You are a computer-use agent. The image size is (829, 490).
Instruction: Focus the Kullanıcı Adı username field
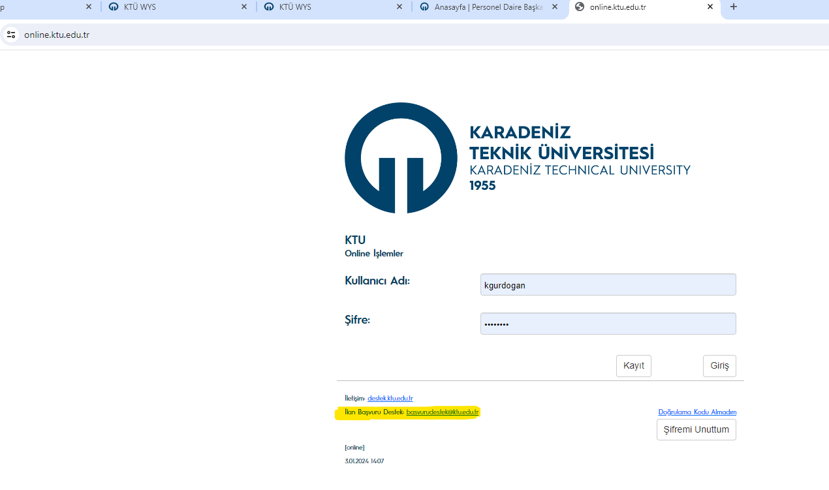pos(608,284)
